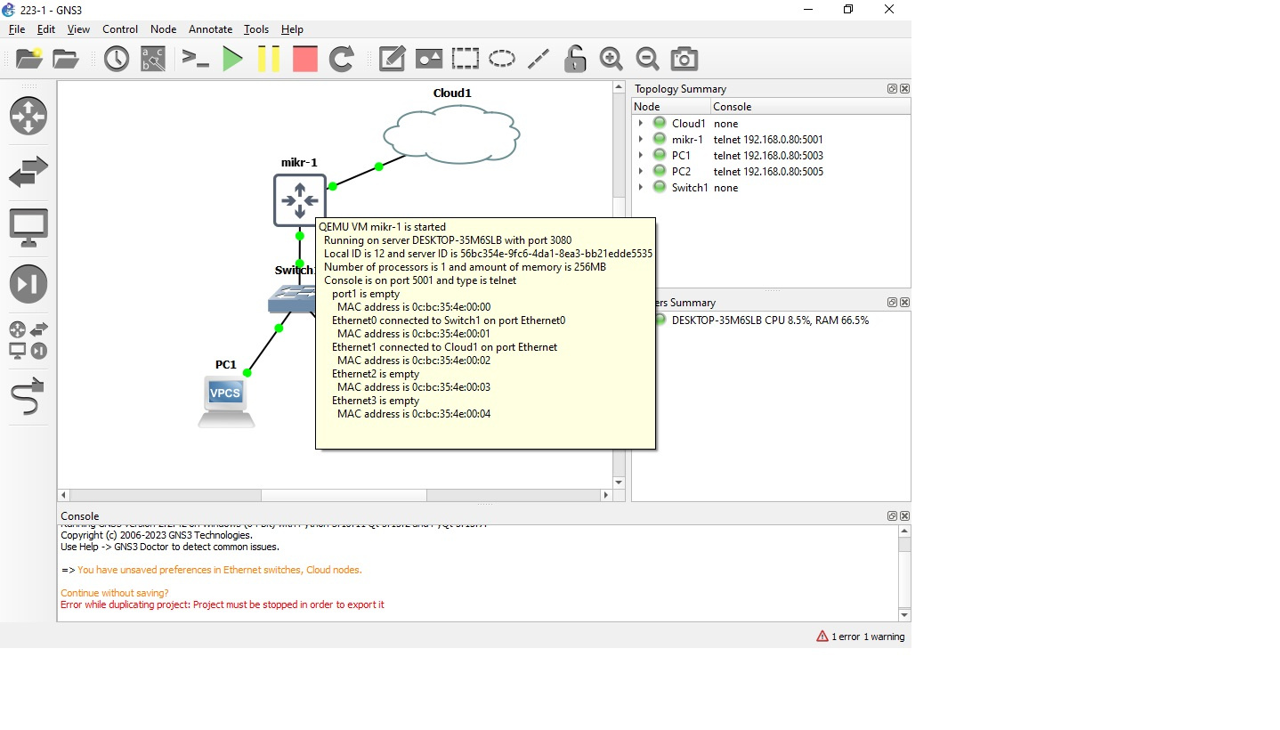Viewport: 1280px width, 730px height.
Task: Click the canvas horizontal scrollbar thumb
Action: [344, 495]
